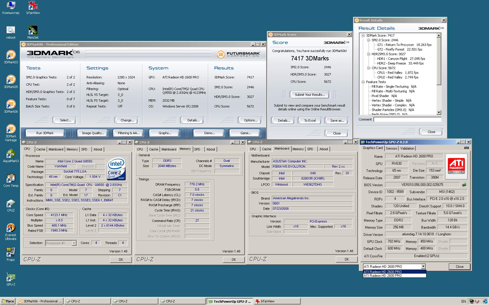Collapse the HDR/SM3.0 Score tree node
489x305 pixels.
[x=369, y=54]
